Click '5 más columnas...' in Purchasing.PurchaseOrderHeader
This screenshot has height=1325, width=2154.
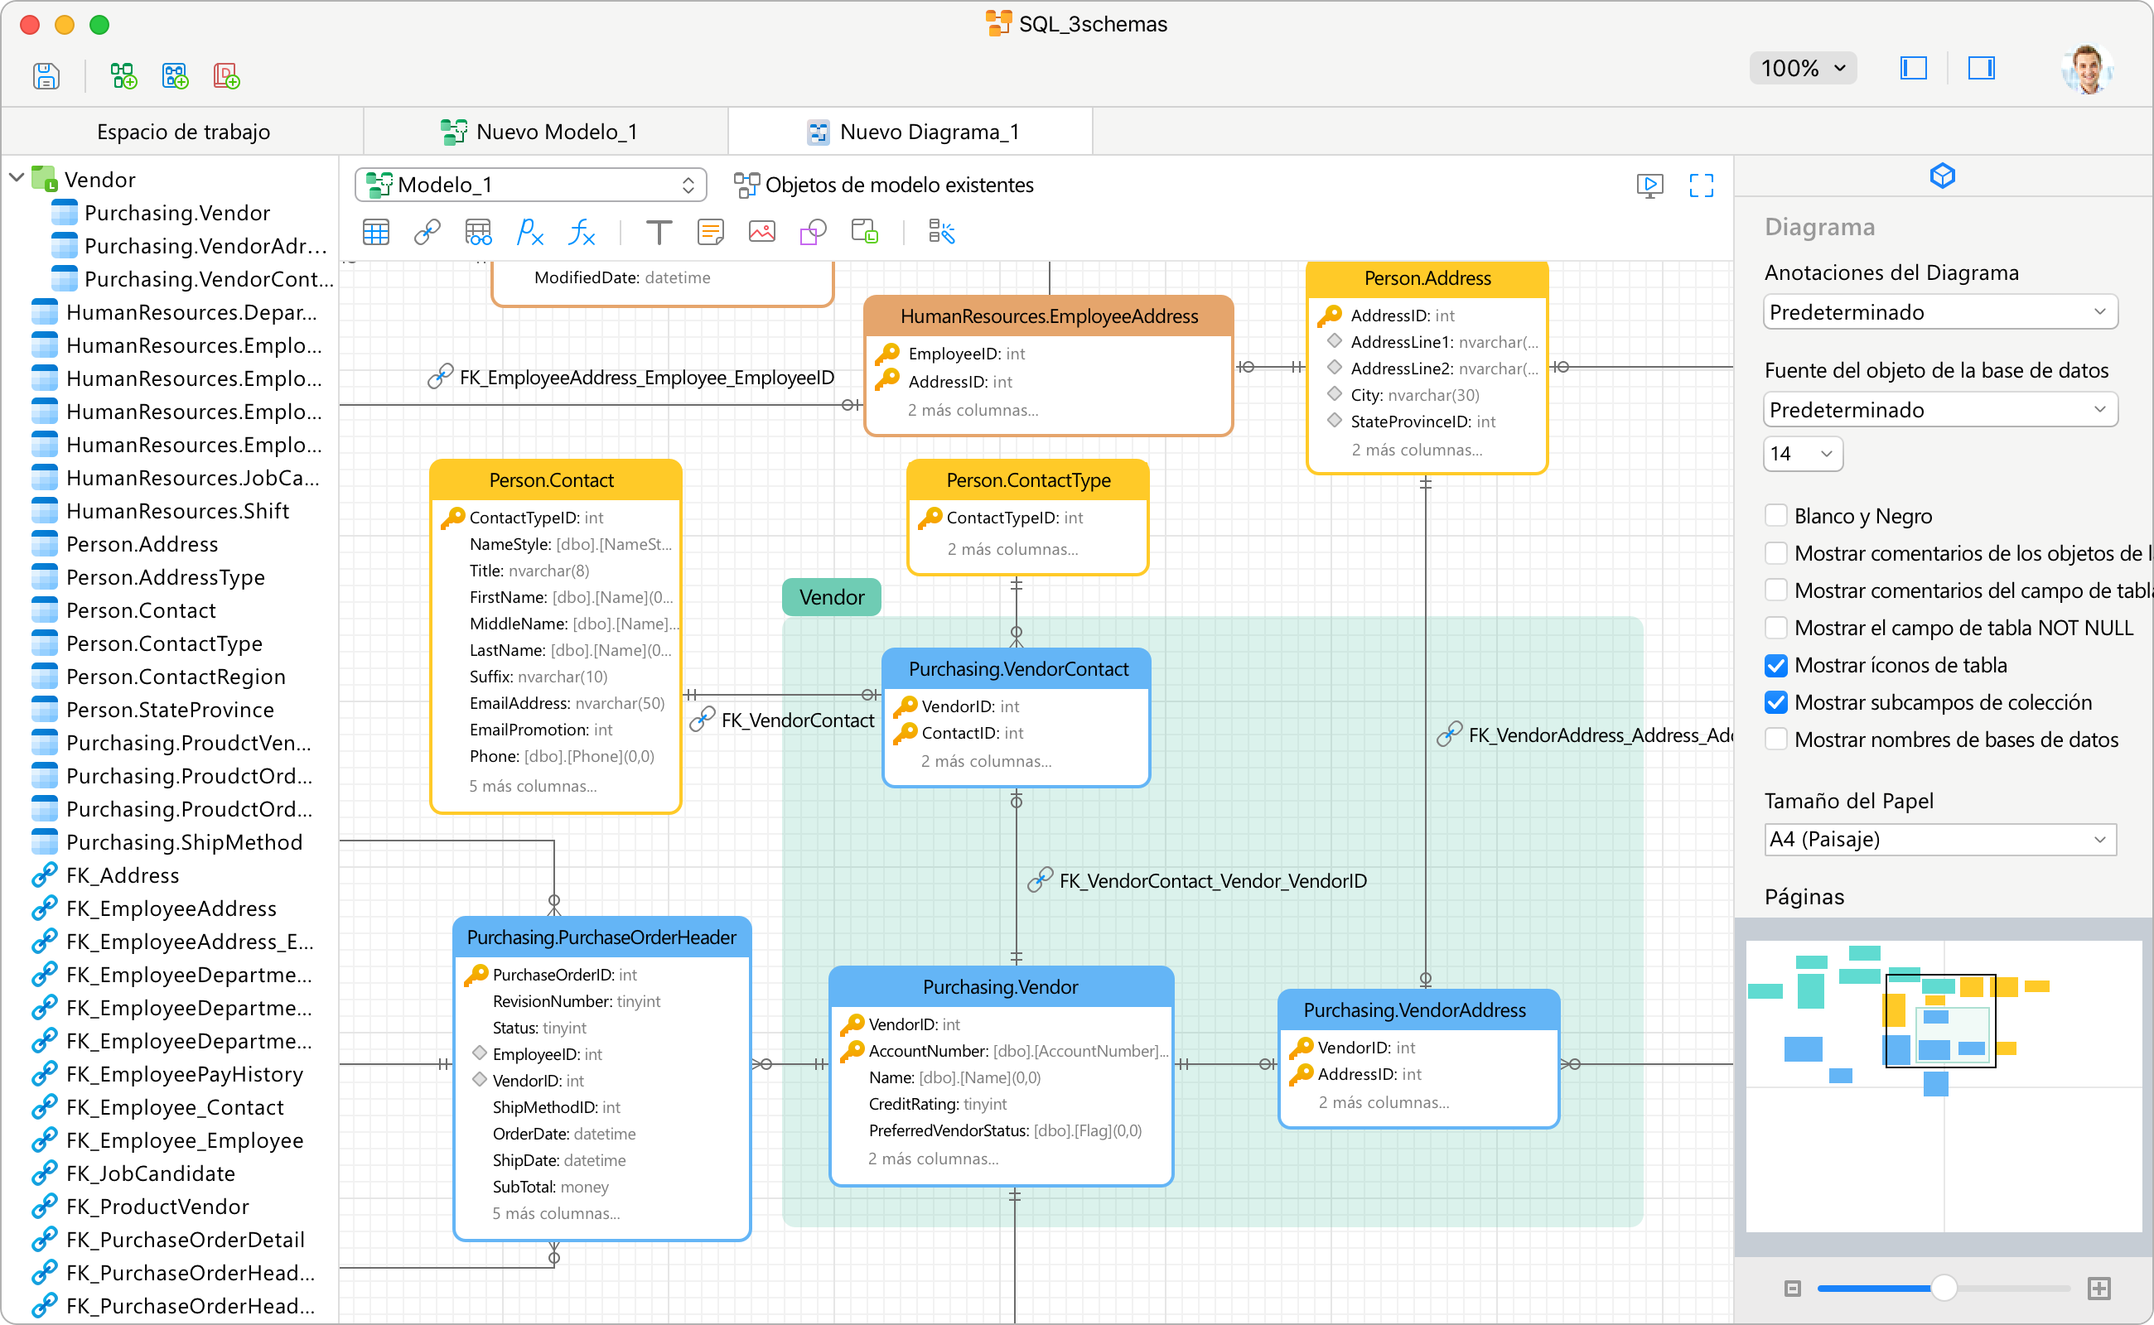click(x=556, y=1214)
